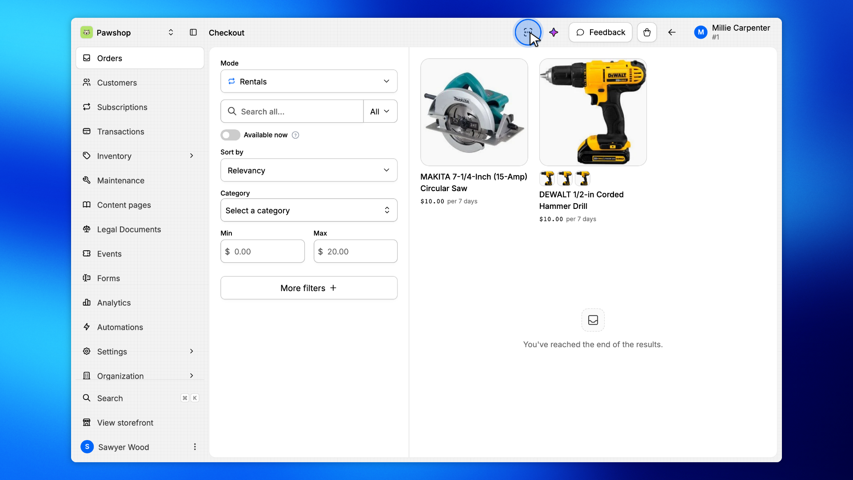Click the Max price input field
This screenshot has width=853, height=480.
[355, 252]
